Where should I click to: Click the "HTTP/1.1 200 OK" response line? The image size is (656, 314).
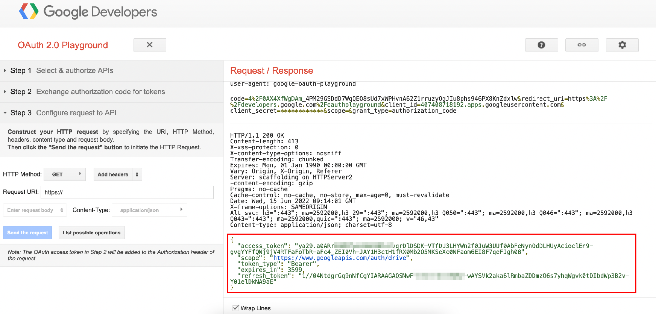pos(257,135)
